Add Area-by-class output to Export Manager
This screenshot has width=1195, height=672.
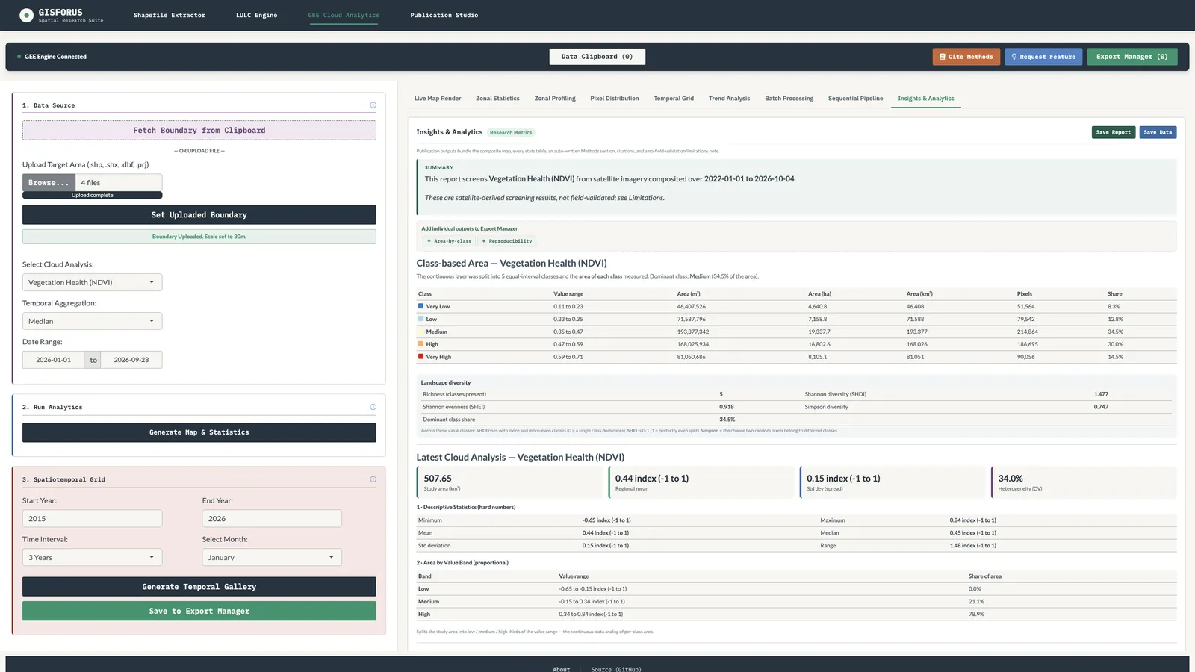tap(449, 241)
